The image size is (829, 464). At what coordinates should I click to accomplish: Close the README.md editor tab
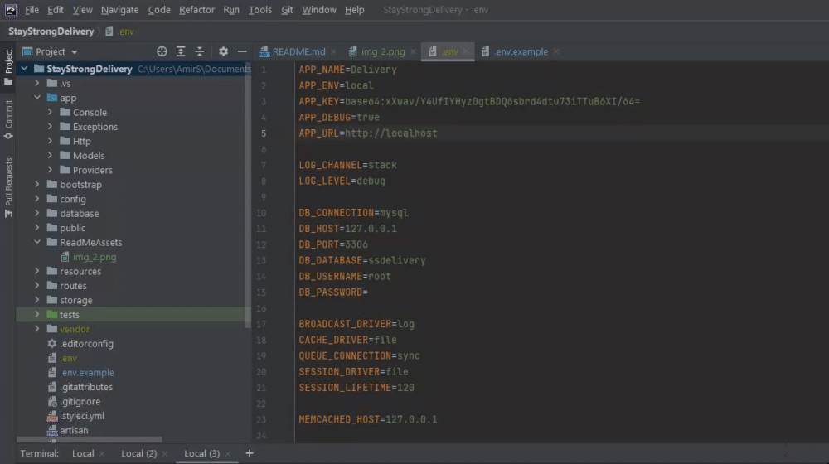(334, 51)
